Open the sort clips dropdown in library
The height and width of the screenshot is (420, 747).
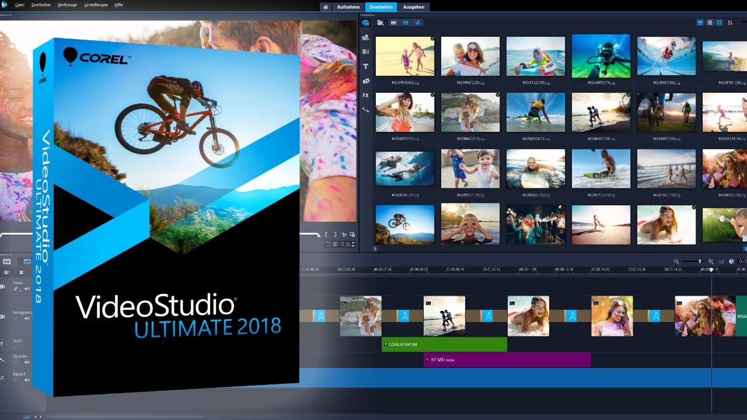(x=730, y=23)
